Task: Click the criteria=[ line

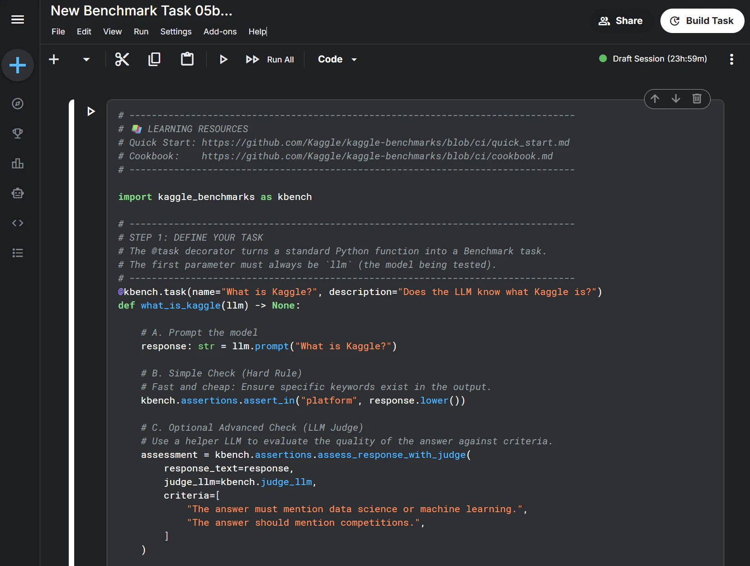Action: [192, 495]
